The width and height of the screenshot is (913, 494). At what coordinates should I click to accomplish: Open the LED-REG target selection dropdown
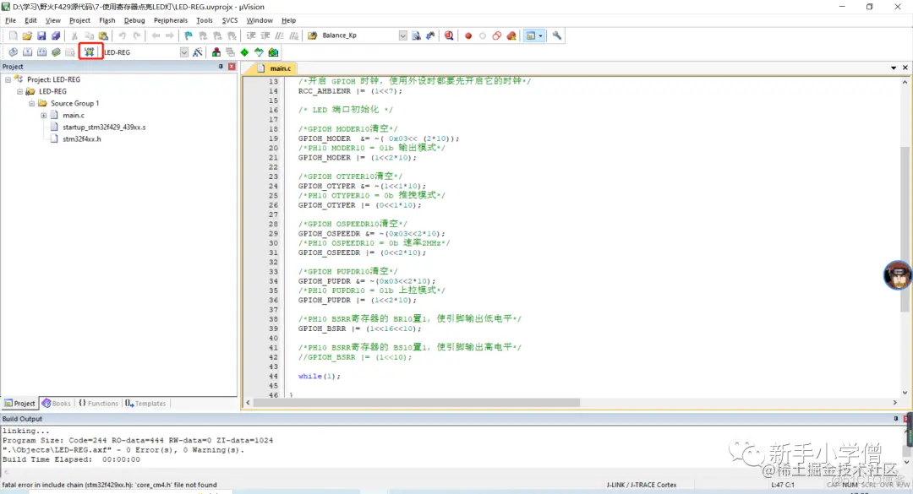coord(184,52)
